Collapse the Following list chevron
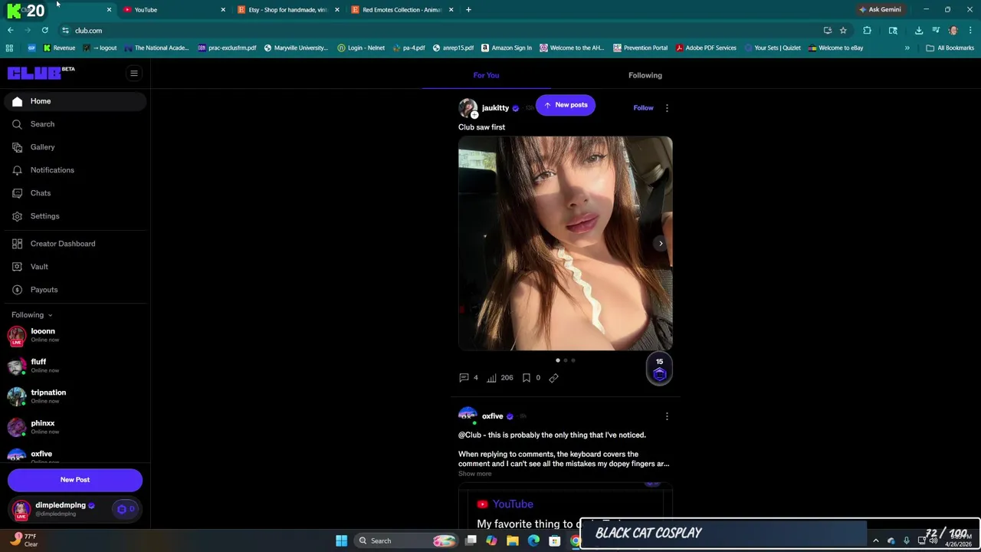The height and width of the screenshot is (552, 981). [50, 315]
